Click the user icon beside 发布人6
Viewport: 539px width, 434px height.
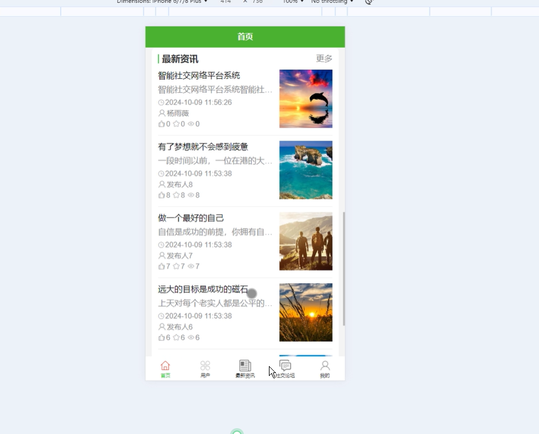(x=161, y=327)
